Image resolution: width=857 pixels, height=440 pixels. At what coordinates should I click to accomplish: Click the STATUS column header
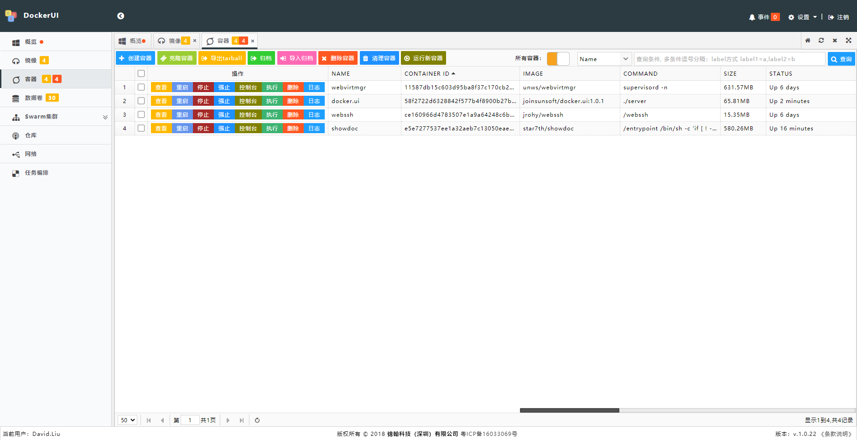(x=810, y=73)
